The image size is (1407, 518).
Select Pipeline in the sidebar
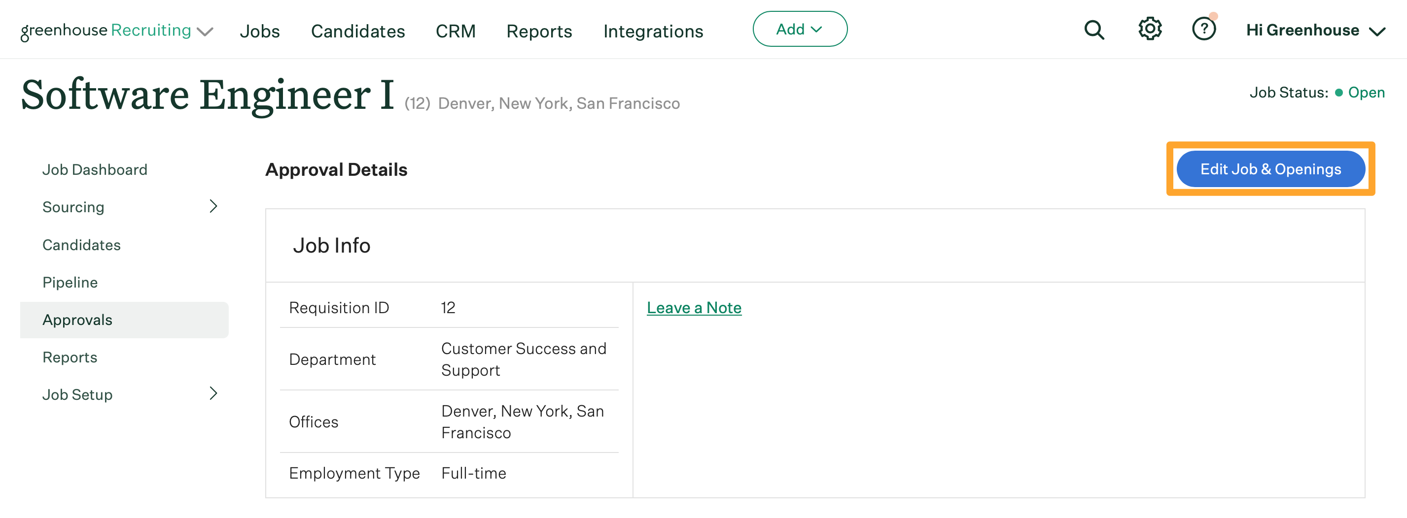[70, 283]
